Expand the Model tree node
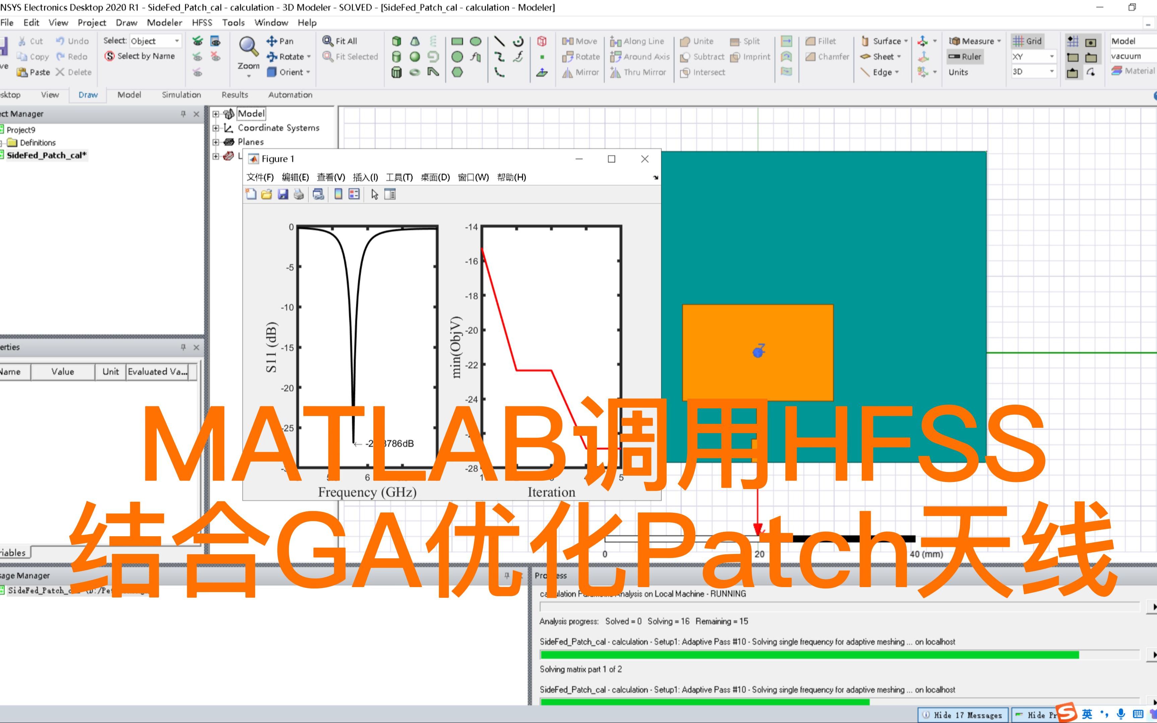 [x=216, y=114]
